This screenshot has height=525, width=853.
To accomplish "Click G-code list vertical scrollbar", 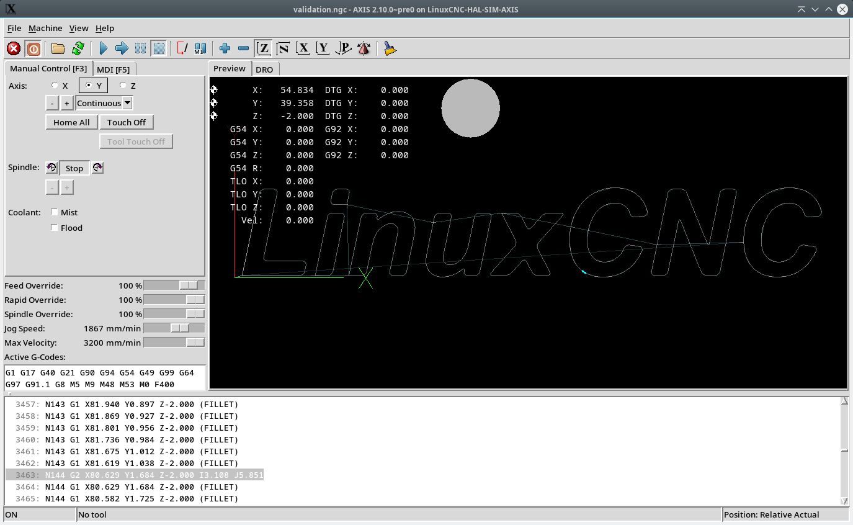I will click(x=844, y=451).
